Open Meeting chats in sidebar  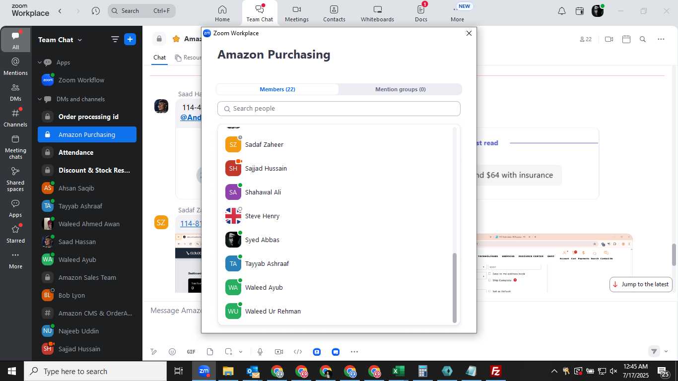tap(15, 147)
